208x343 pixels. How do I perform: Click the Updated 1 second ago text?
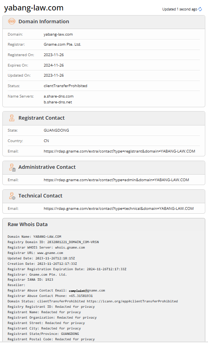pos(180,9)
